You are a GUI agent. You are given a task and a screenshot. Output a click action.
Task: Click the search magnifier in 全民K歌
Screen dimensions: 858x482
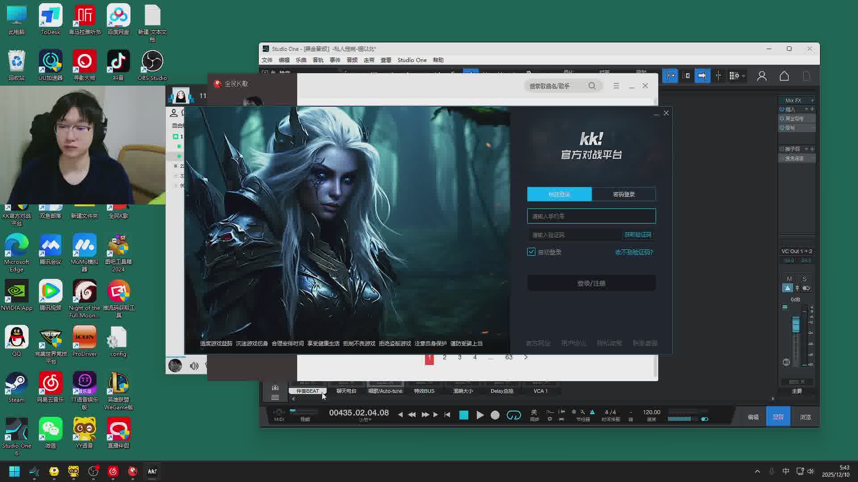tap(592, 86)
